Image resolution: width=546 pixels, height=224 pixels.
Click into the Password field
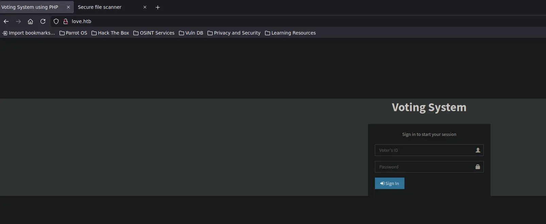pyautogui.click(x=425, y=167)
